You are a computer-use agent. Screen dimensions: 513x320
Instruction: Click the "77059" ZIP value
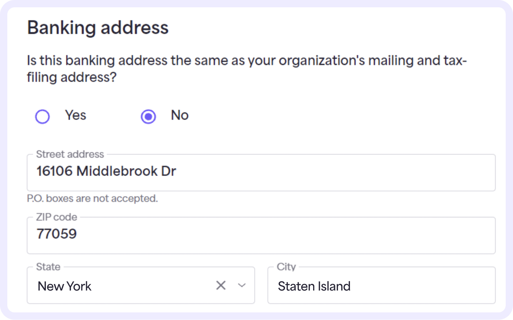coord(57,234)
